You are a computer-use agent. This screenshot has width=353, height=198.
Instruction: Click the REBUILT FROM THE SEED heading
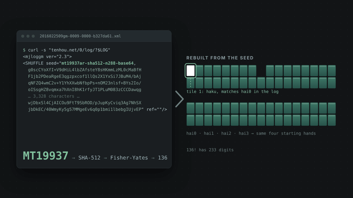click(220, 58)
